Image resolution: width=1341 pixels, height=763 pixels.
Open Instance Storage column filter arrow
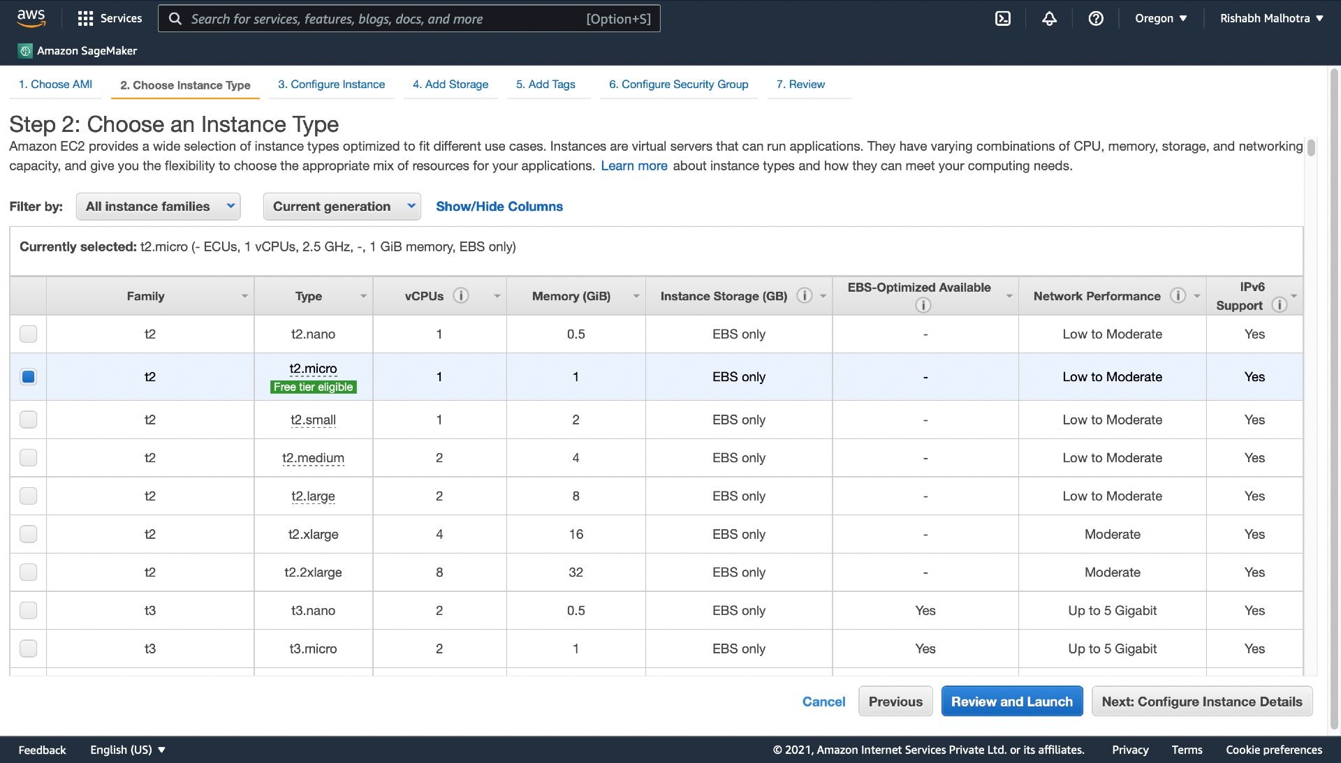(823, 296)
